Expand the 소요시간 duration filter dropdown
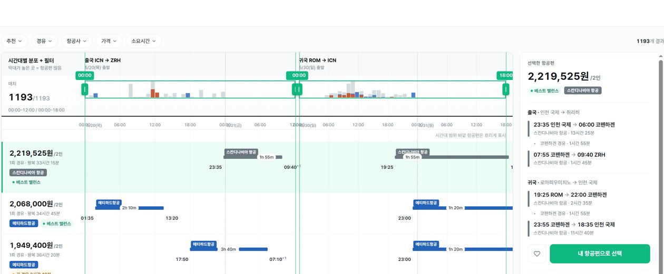 [x=144, y=41]
